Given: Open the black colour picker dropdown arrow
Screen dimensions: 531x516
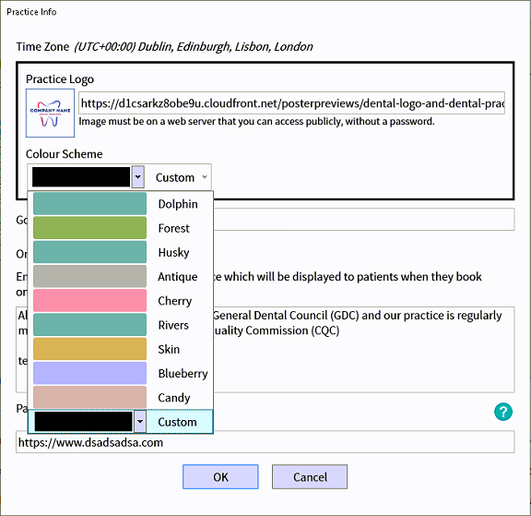Looking at the screenshot, I should pyautogui.click(x=138, y=176).
